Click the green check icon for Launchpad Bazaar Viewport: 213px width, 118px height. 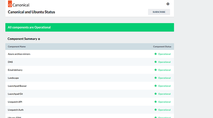click(x=156, y=86)
